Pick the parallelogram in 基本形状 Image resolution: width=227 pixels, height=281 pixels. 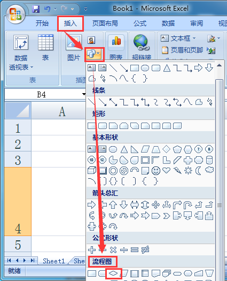click(145, 149)
